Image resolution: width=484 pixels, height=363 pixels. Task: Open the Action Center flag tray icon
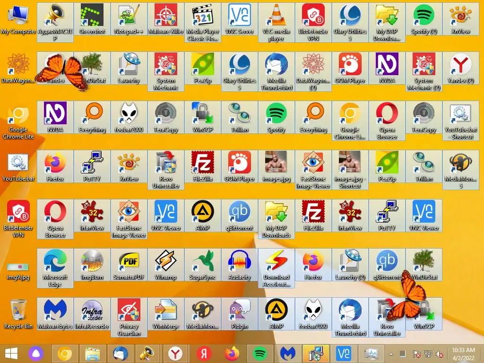coord(416,354)
